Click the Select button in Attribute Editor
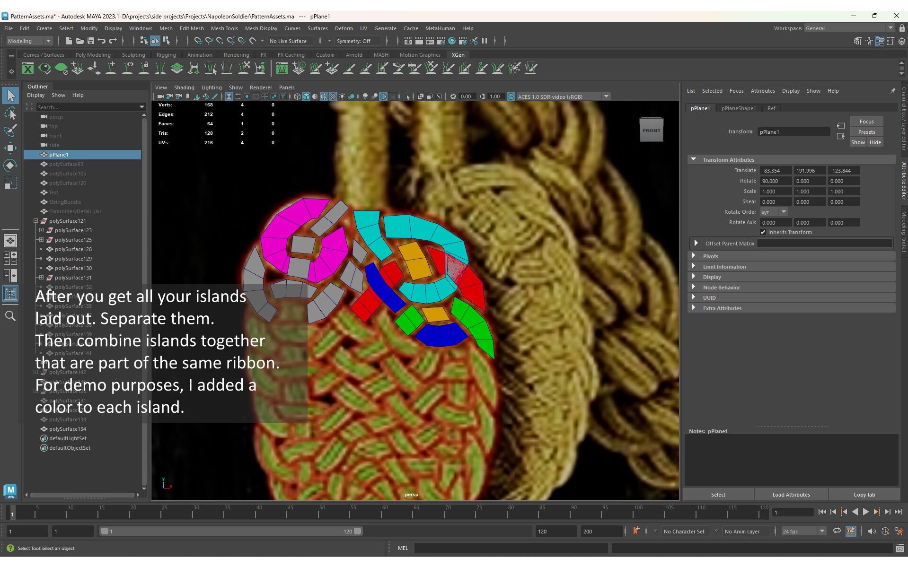Image resolution: width=908 pixels, height=567 pixels. click(718, 495)
